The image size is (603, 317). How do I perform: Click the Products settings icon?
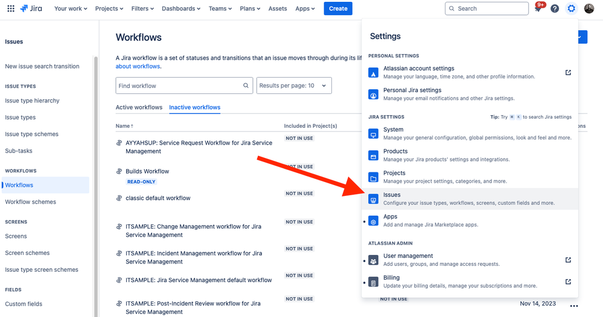pos(373,155)
